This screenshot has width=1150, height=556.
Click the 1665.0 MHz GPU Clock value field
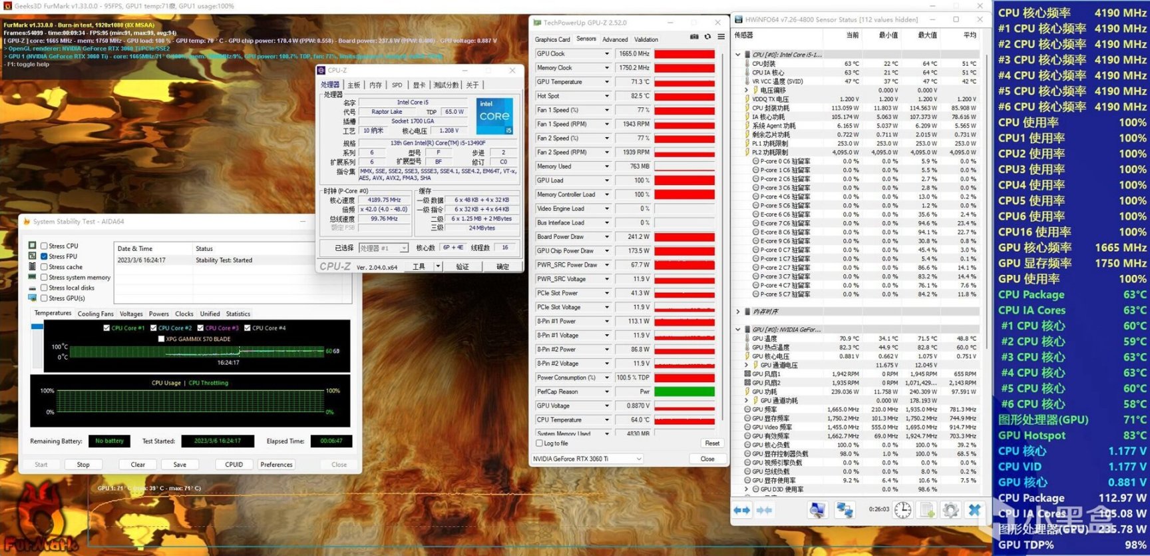[x=633, y=54]
